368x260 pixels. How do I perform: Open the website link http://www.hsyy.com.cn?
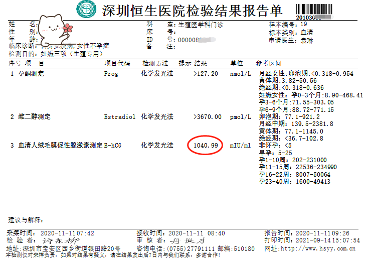318,249
